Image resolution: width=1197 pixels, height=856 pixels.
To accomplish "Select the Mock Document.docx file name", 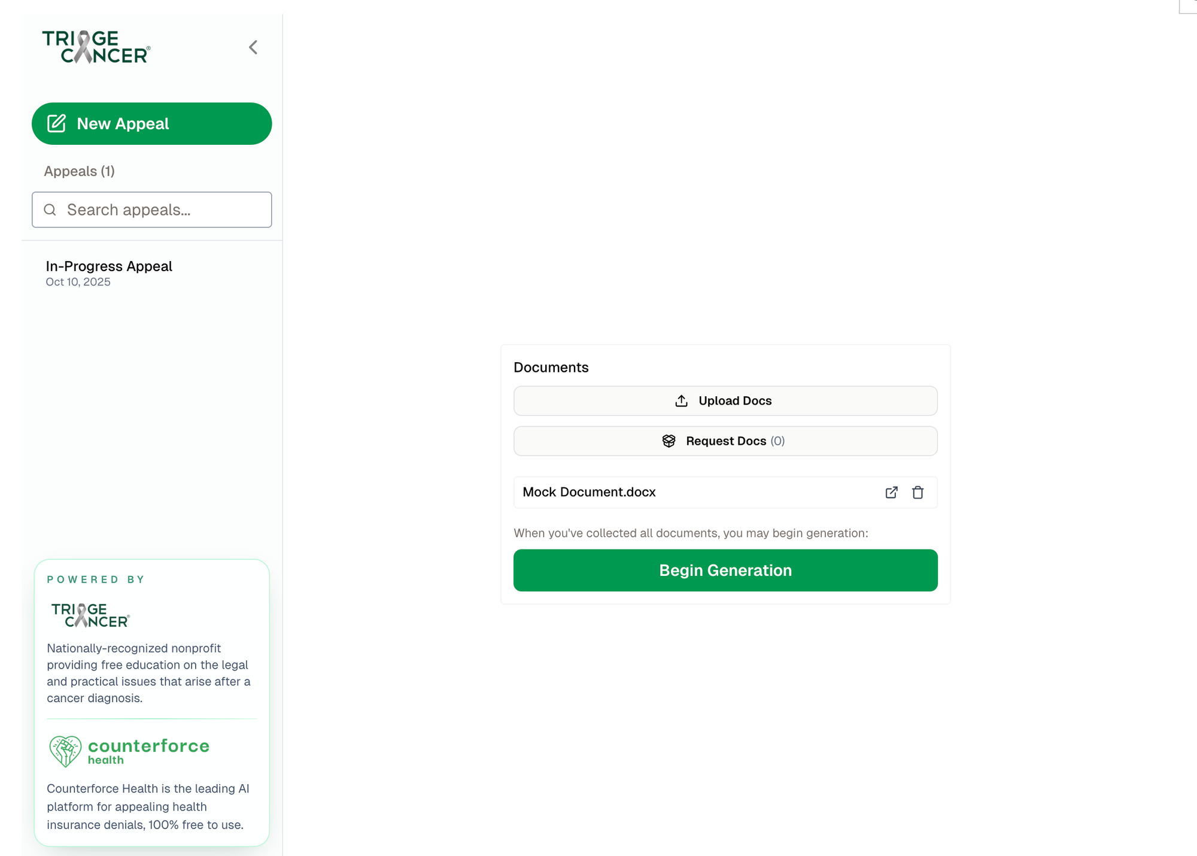I will pos(589,492).
